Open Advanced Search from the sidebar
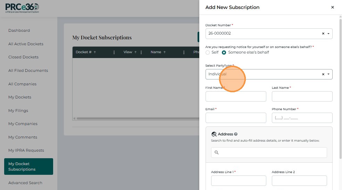342x190 pixels. pyautogui.click(x=25, y=183)
